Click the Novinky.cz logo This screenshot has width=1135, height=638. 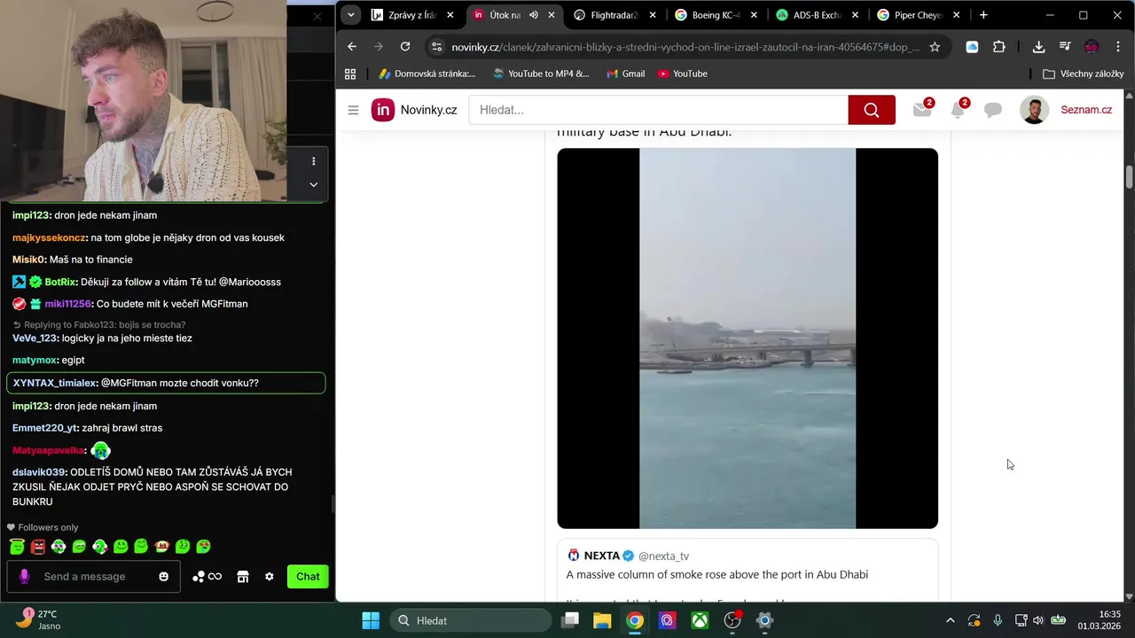(414, 110)
